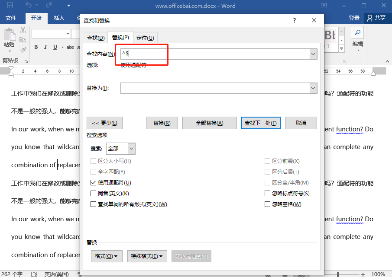Click the 不限定格式(T) button

[x=191, y=256]
